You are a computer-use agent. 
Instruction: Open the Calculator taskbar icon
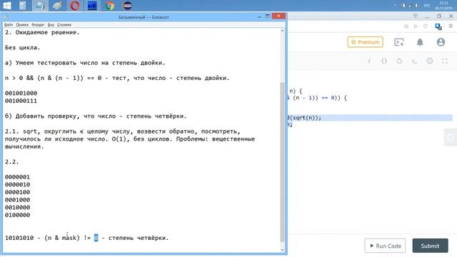pos(22,6)
